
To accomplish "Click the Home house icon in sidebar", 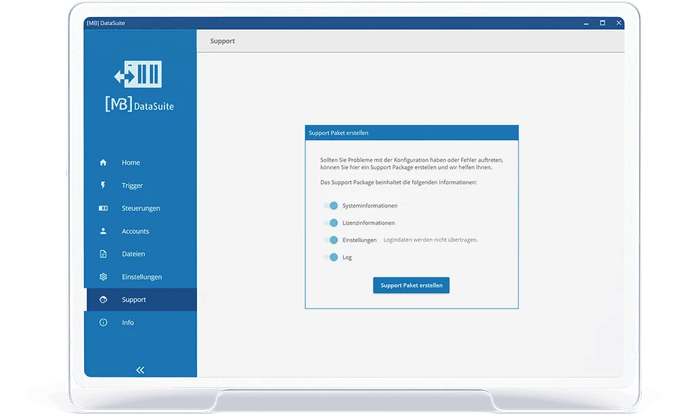I will tap(103, 162).
